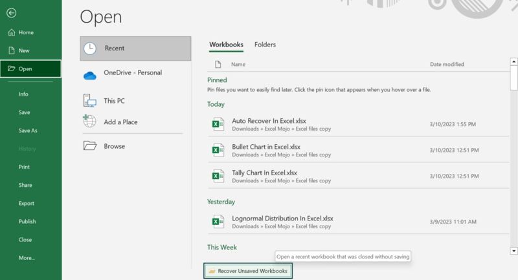Screen dimensions: 518x280
Task: Open Lognormal Distribution In Excel.xlsx
Action: pyautogui.click(x=282, y=219)
